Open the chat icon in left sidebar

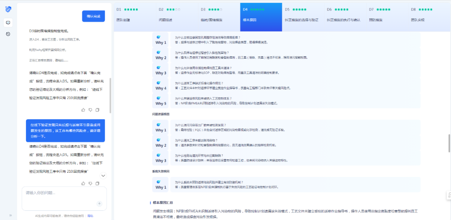point(8,23)
